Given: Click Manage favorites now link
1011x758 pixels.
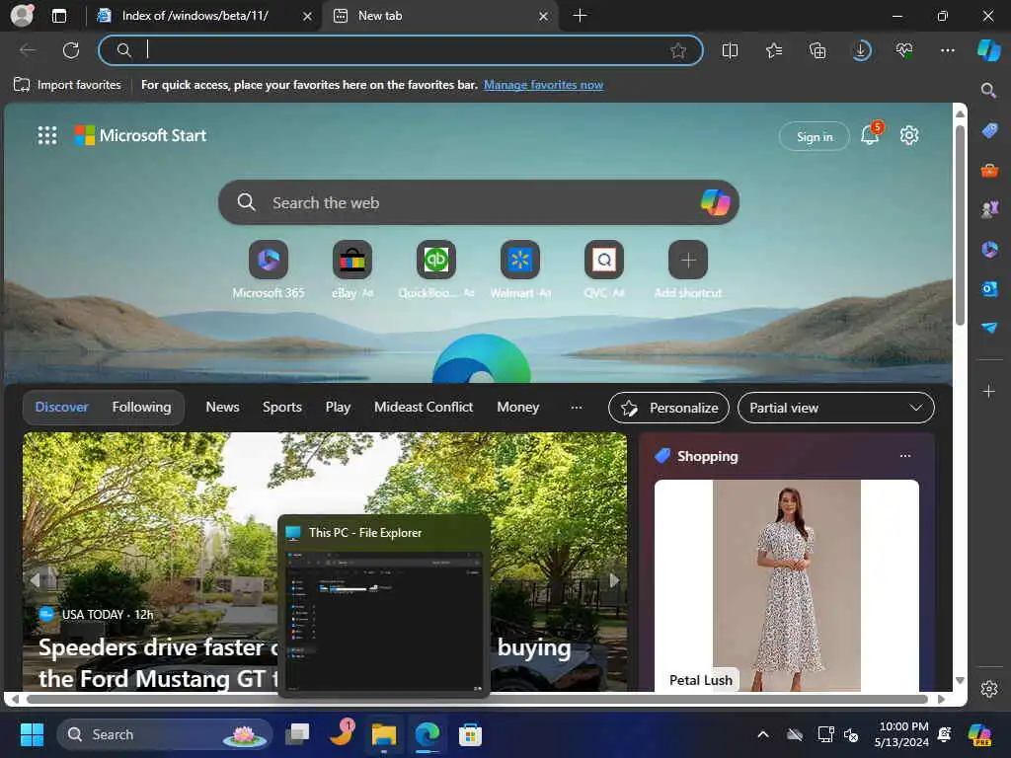Looking at the screenshot, I should tap(544, 85).
